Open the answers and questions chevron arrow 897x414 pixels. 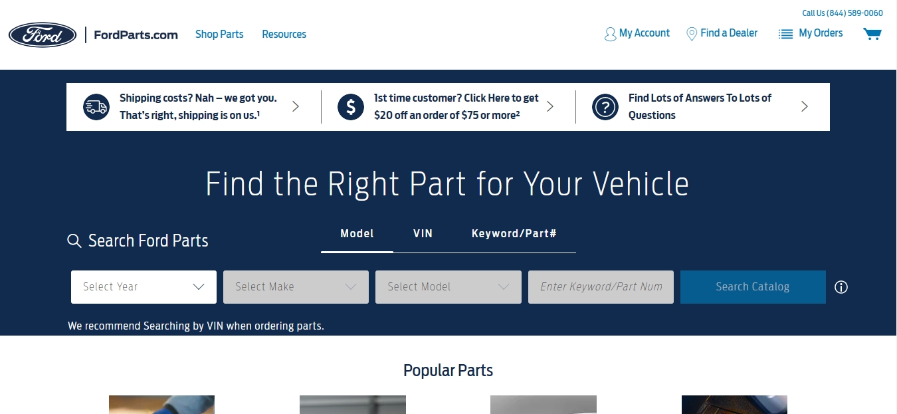[805, 106]
